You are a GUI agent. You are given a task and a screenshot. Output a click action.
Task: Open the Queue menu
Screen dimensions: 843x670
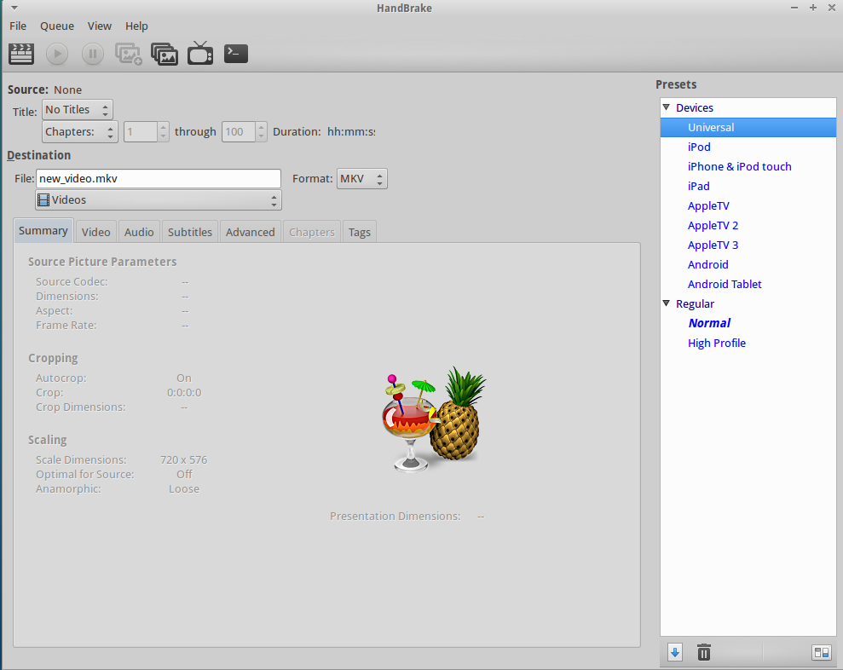coord(57,26)
